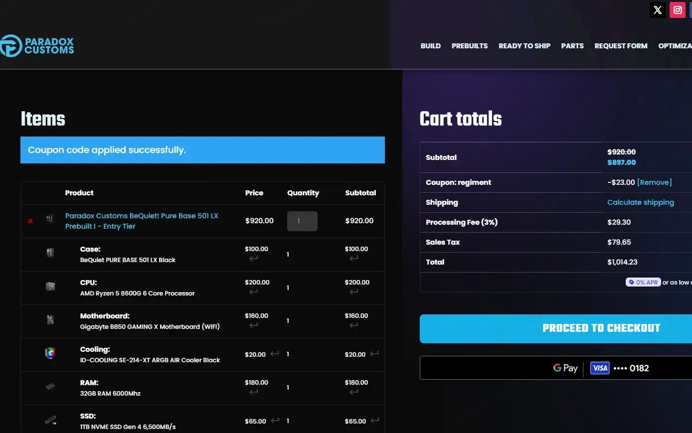Click the CPU component thumbnail icon

[50, 287]
